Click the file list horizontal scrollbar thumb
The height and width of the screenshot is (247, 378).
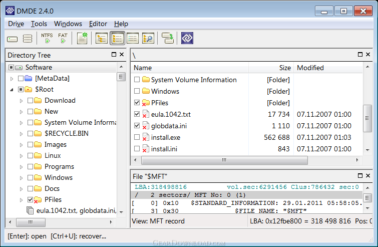pyautogui.click(x=224, y=160)
